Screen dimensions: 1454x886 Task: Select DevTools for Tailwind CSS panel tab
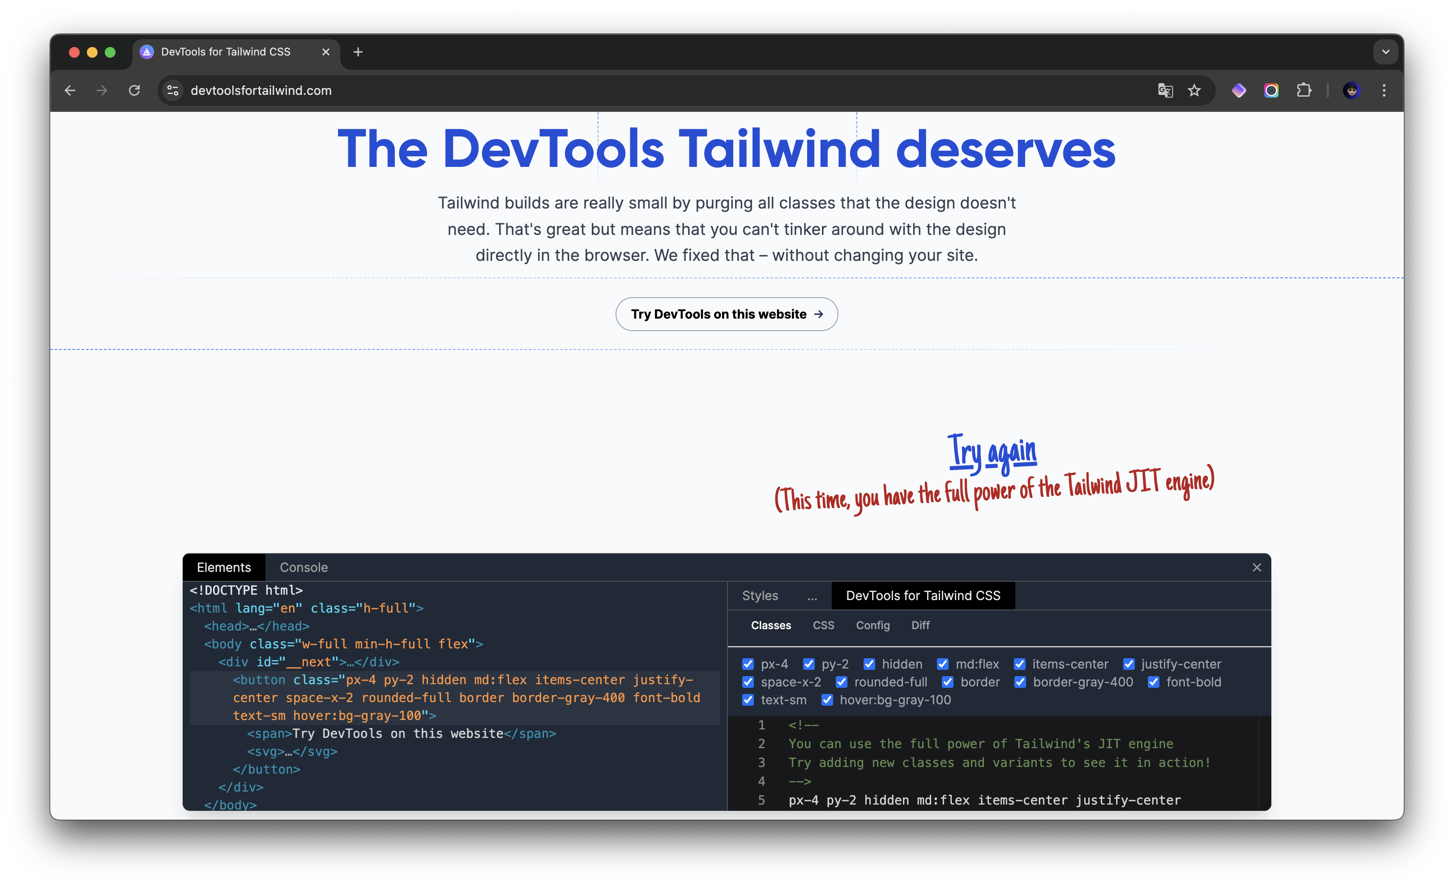tap(923, 596)
